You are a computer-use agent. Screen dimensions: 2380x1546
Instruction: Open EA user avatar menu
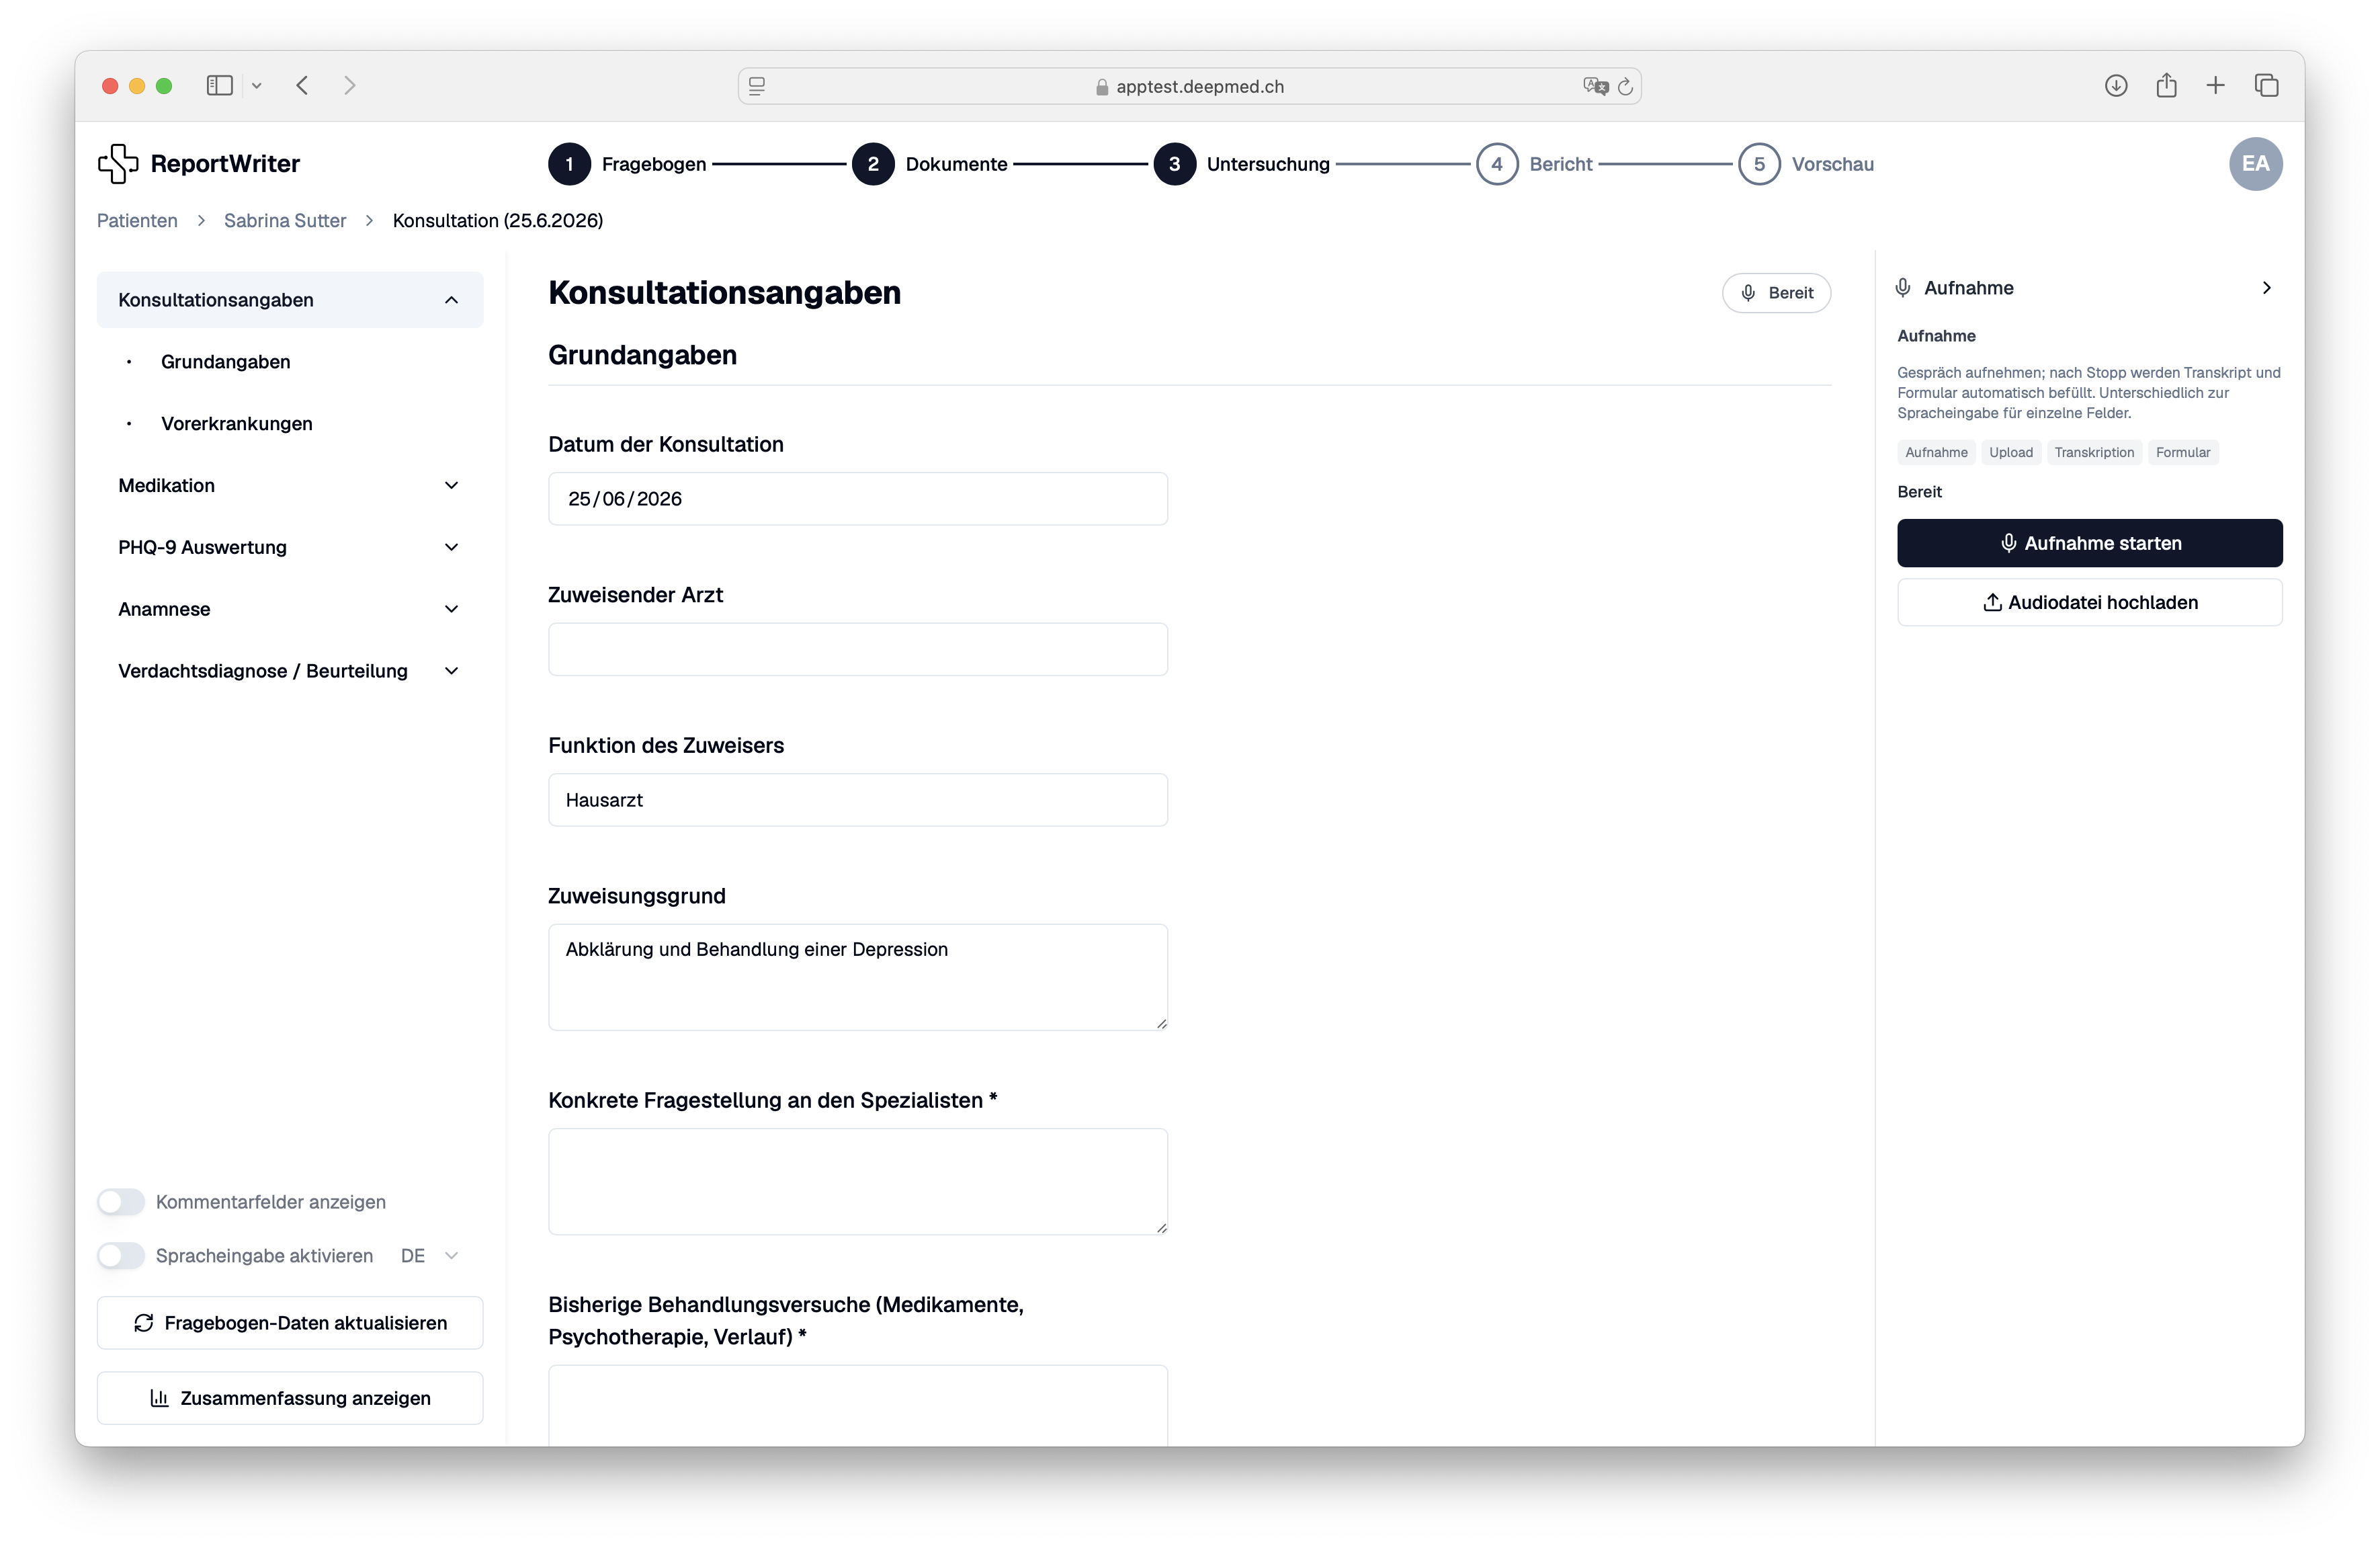[x=2255, y=164]
